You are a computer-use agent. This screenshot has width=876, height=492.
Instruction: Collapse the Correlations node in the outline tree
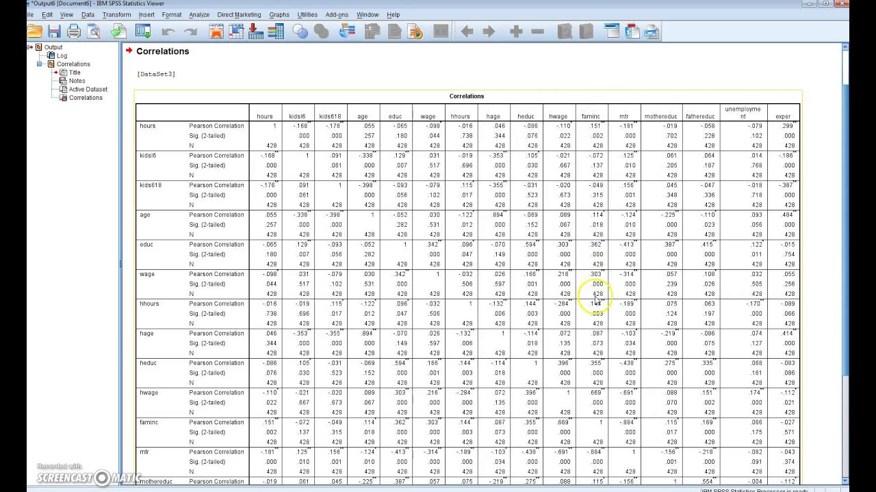40,64
